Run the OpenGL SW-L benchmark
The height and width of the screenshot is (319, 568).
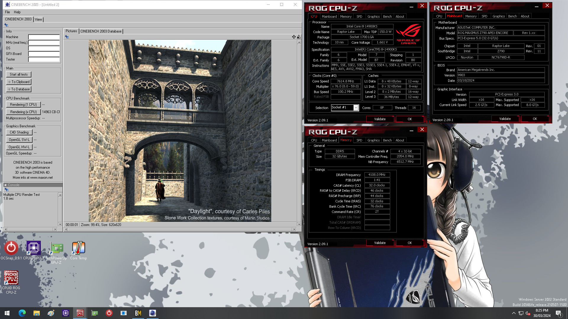coord(19,140)
